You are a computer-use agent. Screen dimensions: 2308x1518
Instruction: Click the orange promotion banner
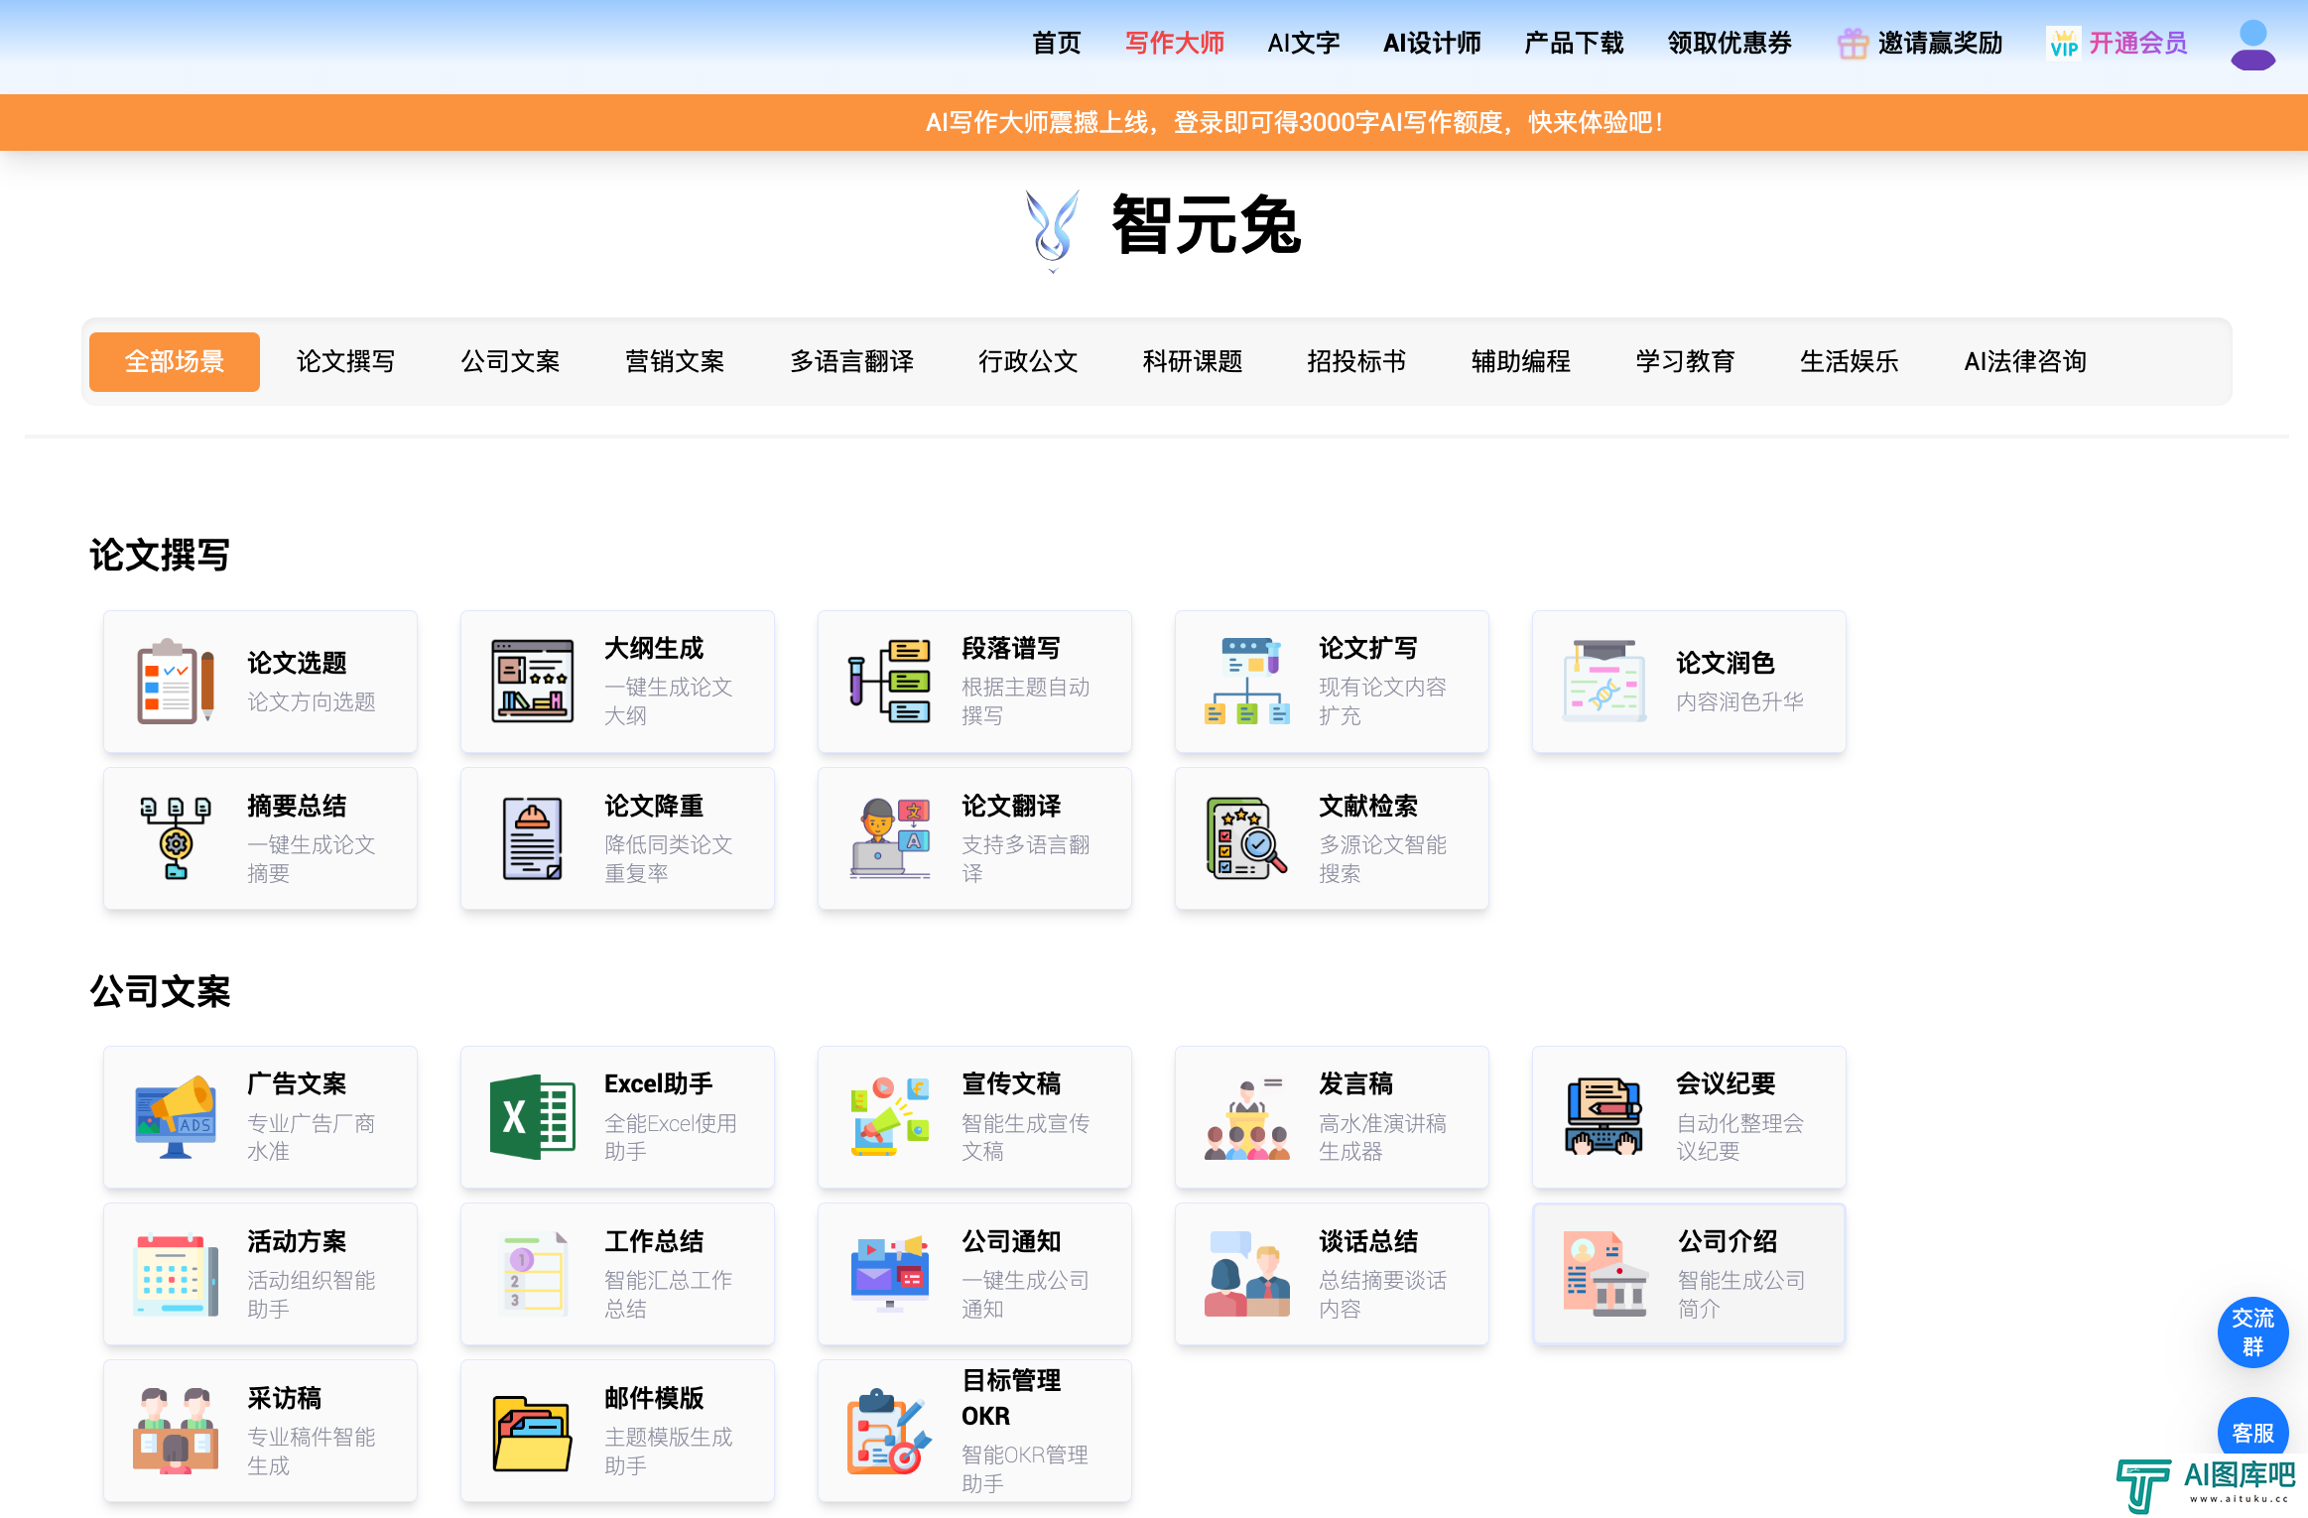(x=1154, y=122)
